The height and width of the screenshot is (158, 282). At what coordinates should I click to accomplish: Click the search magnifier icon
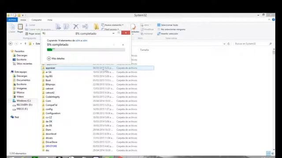click(x=270, y=44)
